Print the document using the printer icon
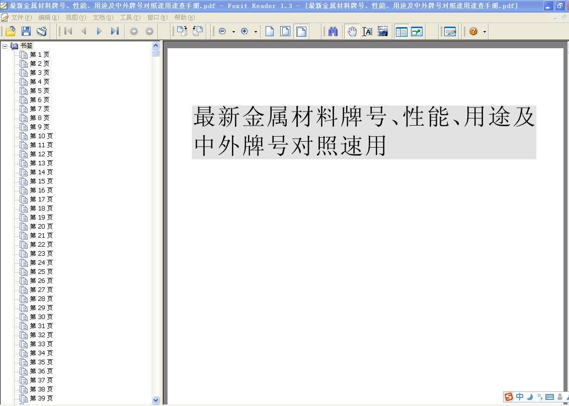 tap(42, 32)
